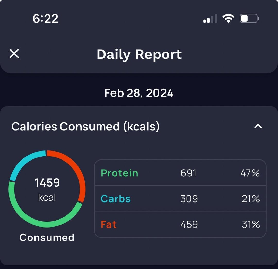Screen dimensions: 278x269
Task: Tap the Calories Consumed (kcals) header
Action: tap(85, 127)
